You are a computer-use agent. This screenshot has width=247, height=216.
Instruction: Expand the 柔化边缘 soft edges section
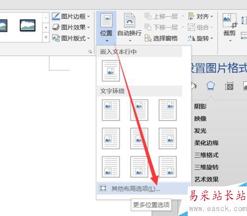coord(206,143)
